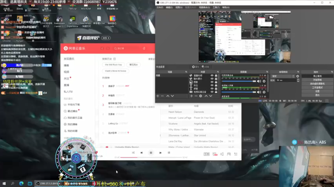
Task: Click voice search microphone in NetEase header
Action: (144, 48)
